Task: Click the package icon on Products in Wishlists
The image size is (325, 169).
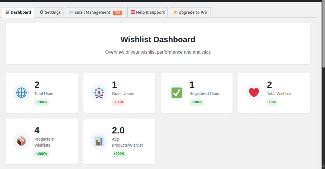Action: coord(21,141)
